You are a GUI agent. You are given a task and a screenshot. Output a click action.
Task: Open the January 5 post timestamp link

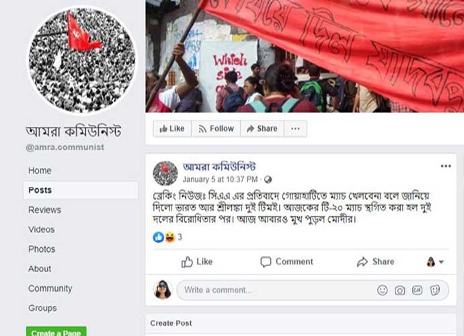(x=220, y=179)
